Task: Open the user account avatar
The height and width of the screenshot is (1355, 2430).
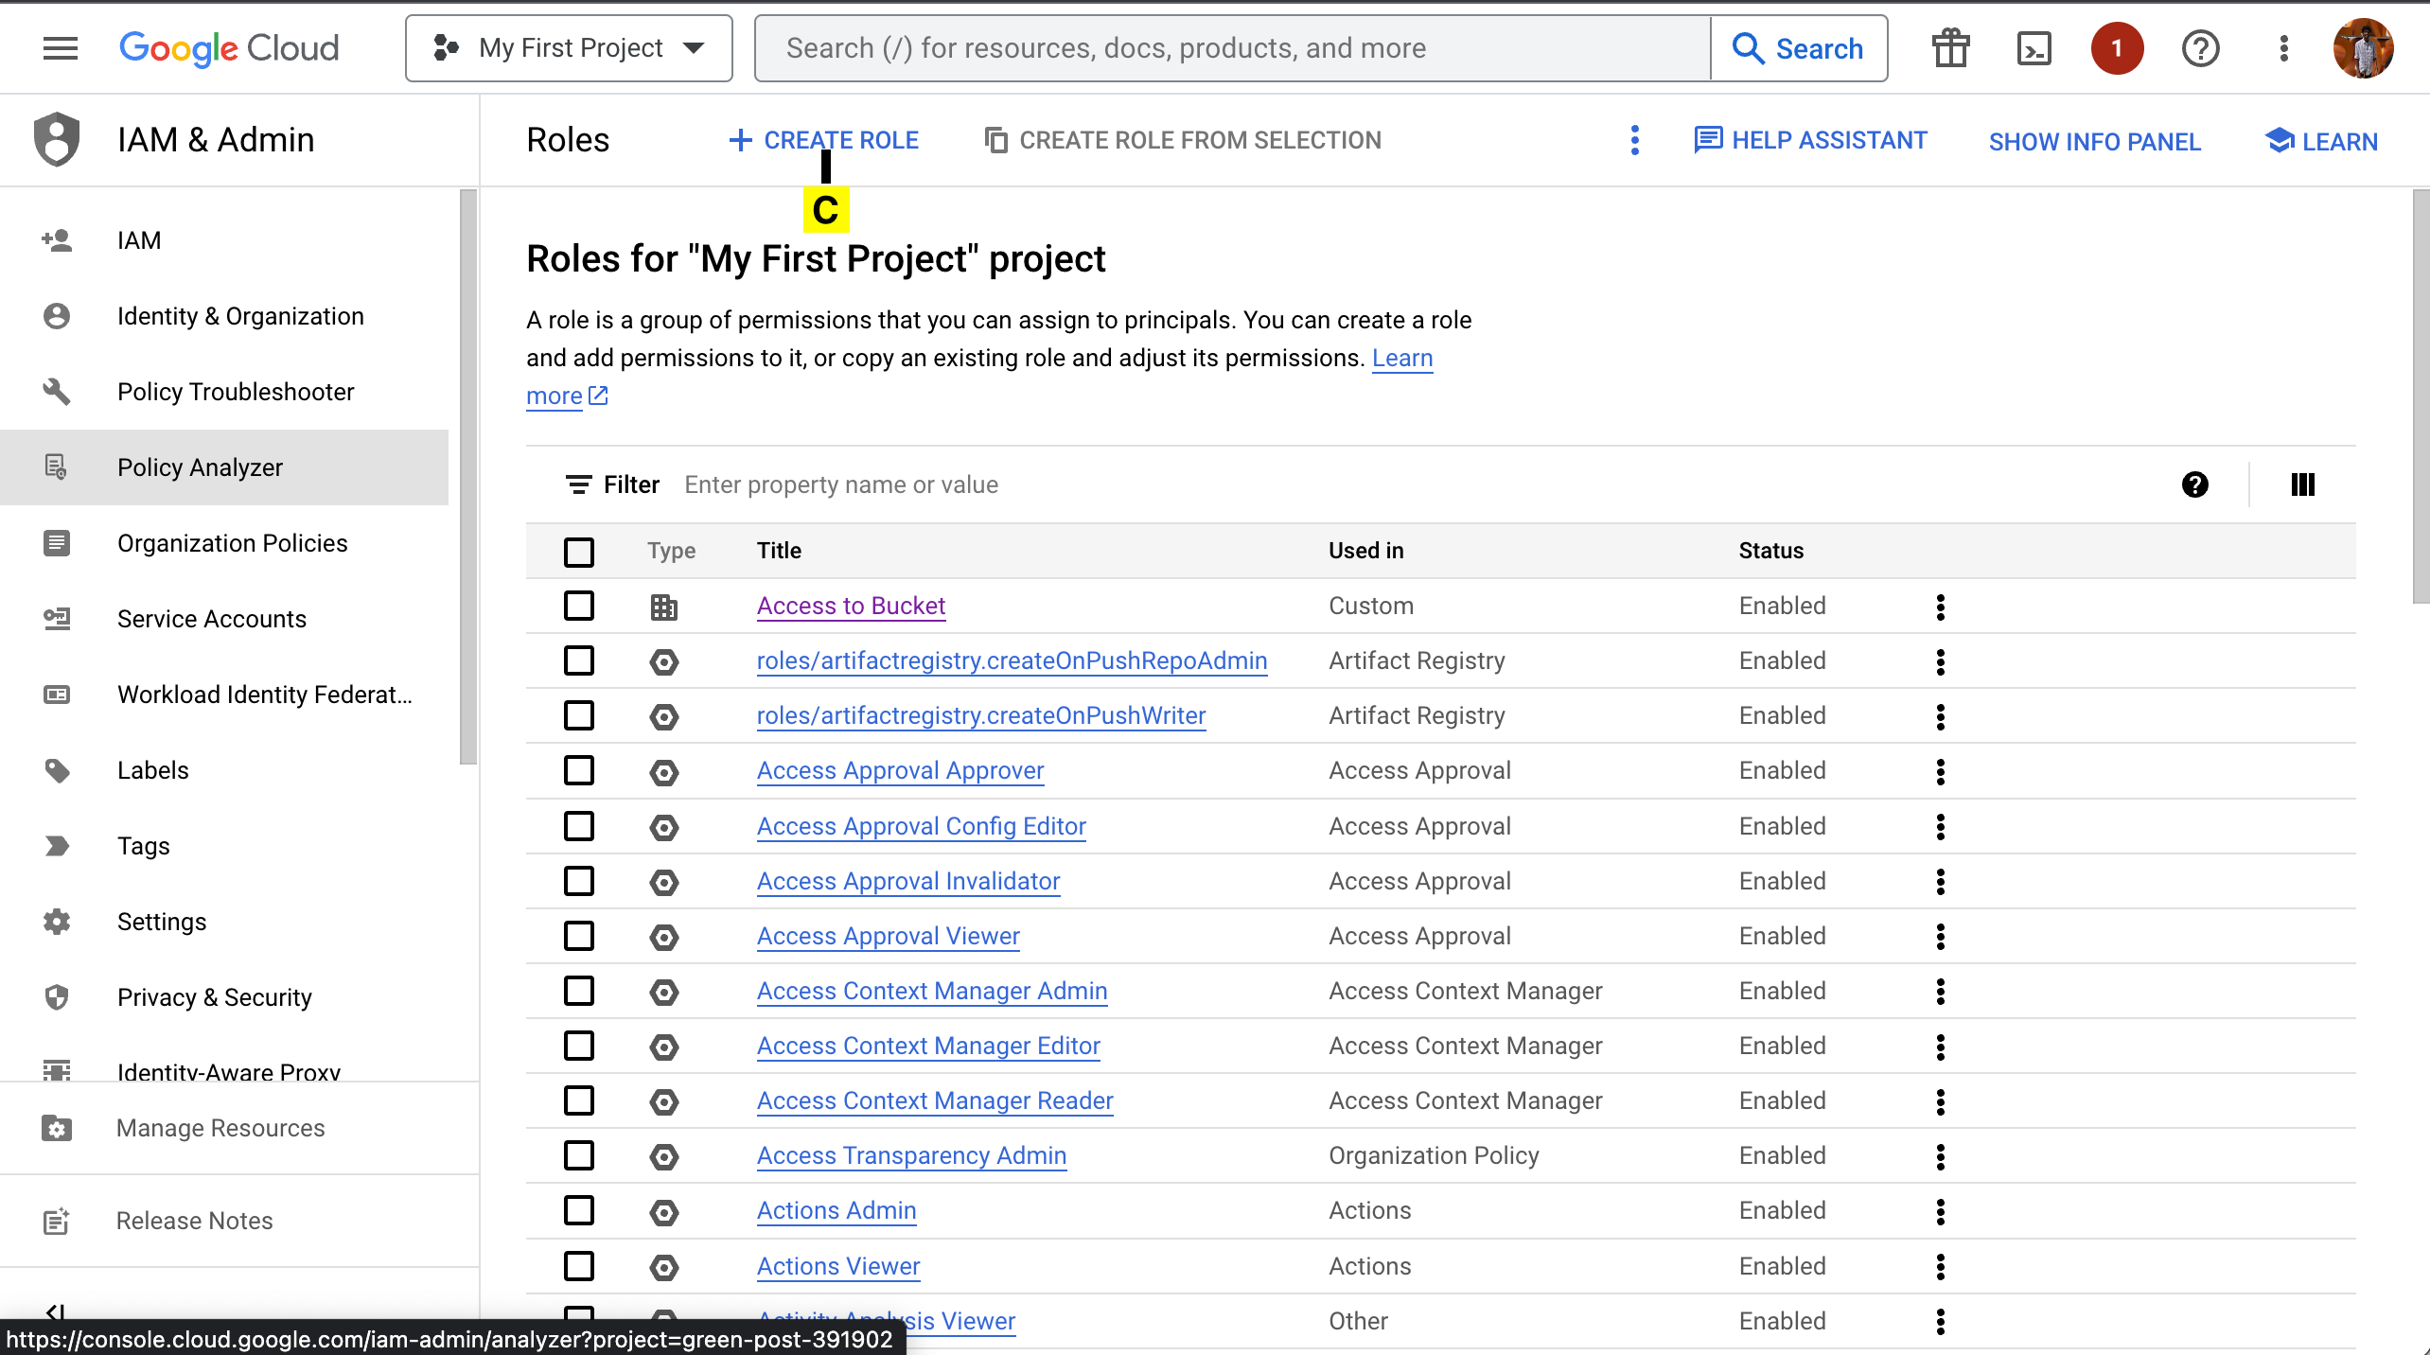Action: click(2363, 48)
